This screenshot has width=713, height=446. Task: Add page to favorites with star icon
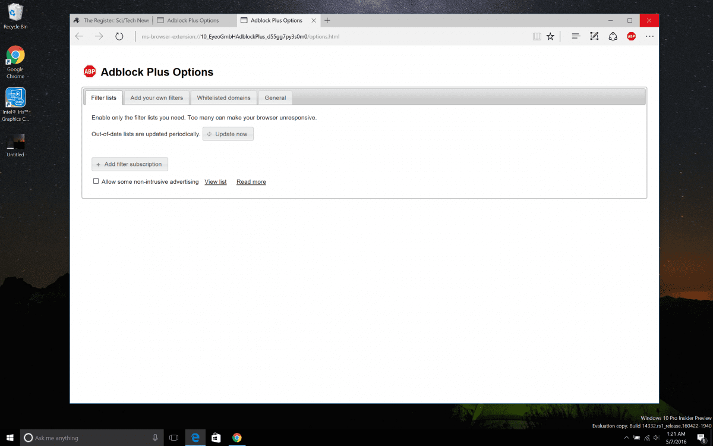(x=550, y=36)
